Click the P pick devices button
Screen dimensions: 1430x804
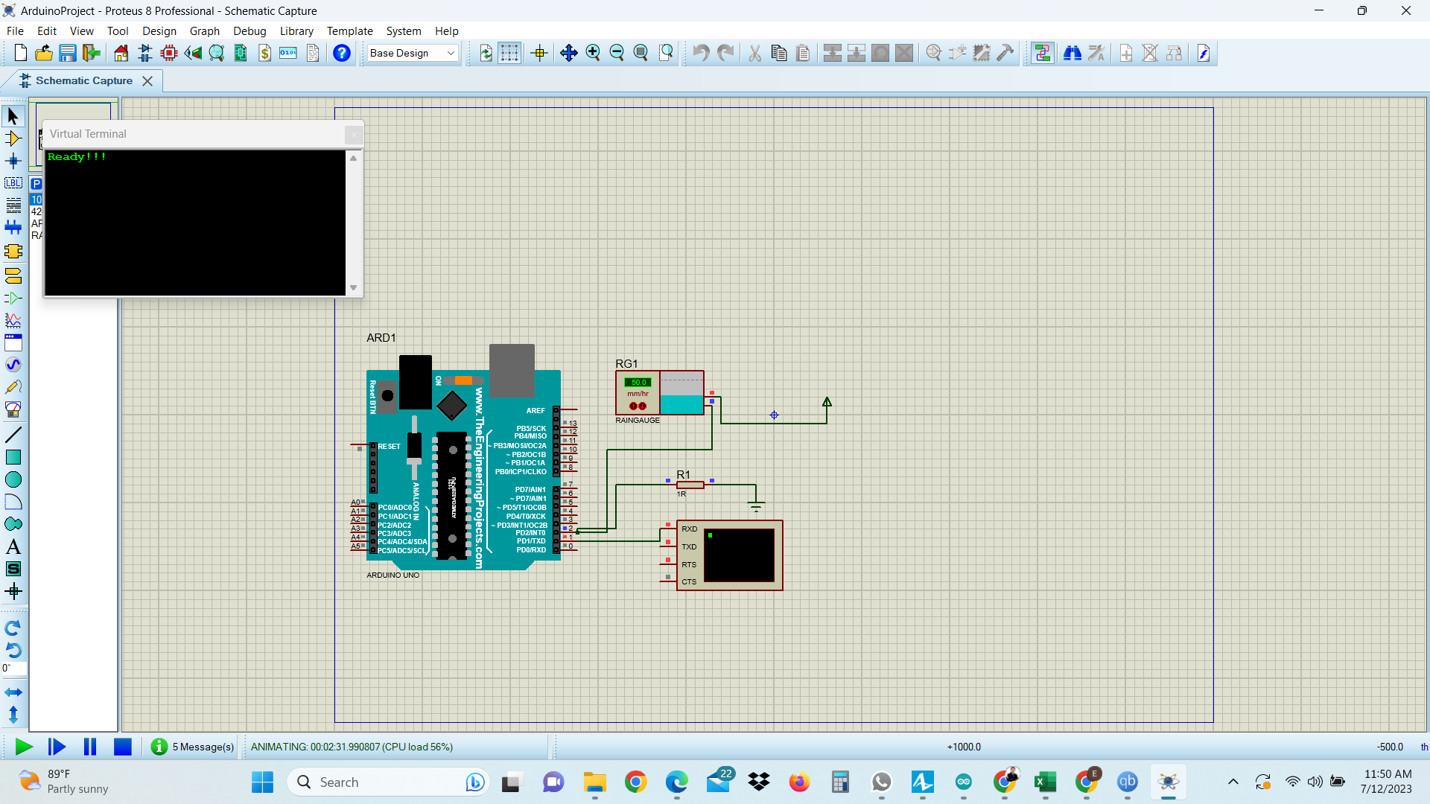coord(36,183)
